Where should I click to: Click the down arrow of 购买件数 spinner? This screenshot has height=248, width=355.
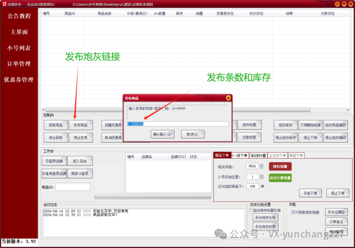(262, 167)
